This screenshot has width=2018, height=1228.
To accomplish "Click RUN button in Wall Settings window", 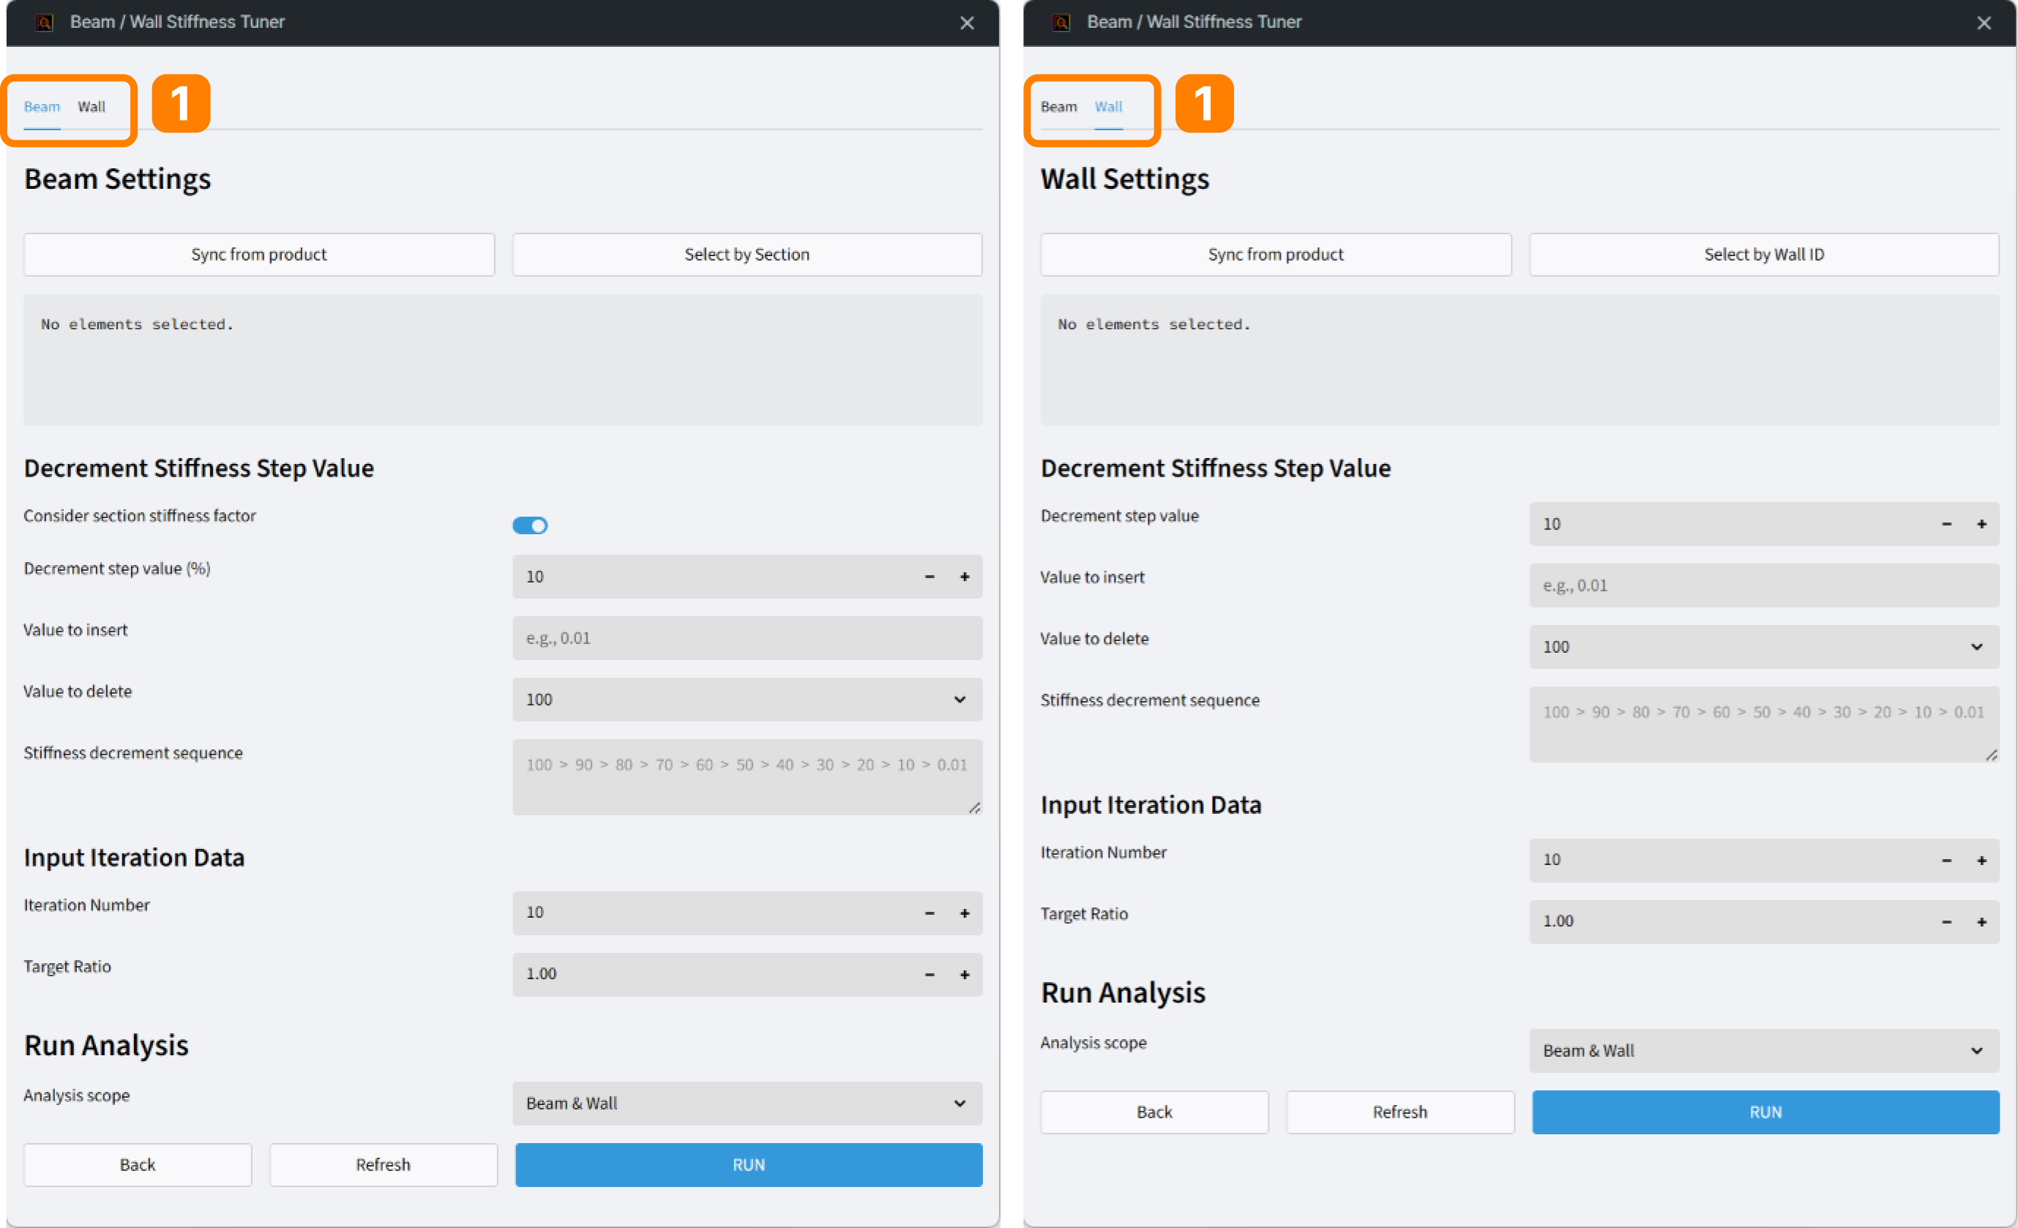I will [x=1765, y=1112].
